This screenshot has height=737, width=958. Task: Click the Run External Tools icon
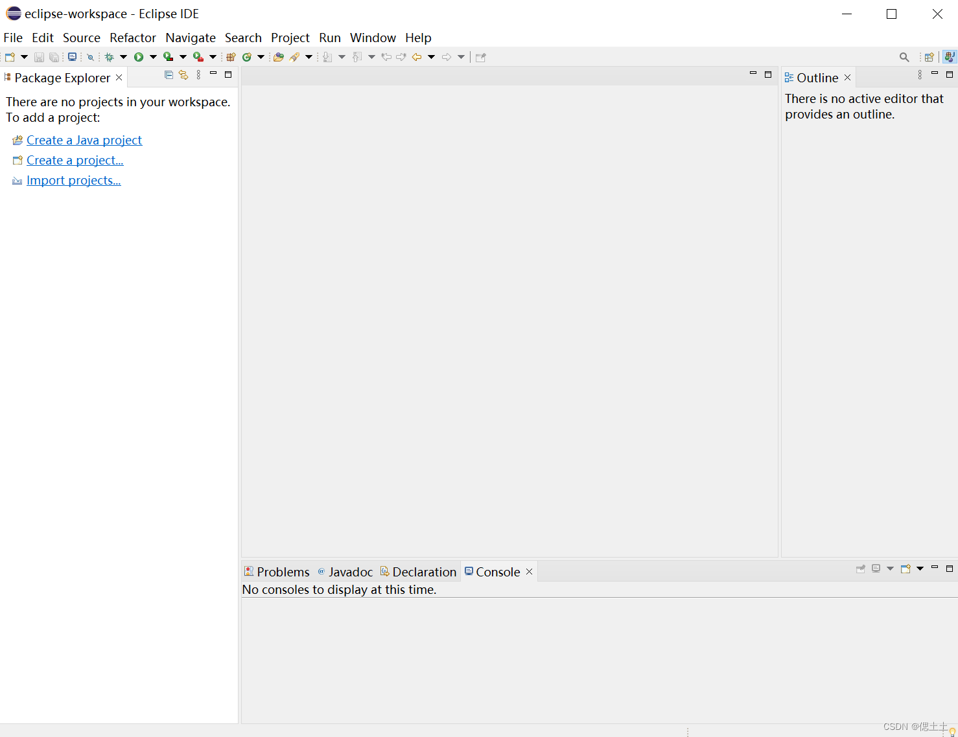198,57
